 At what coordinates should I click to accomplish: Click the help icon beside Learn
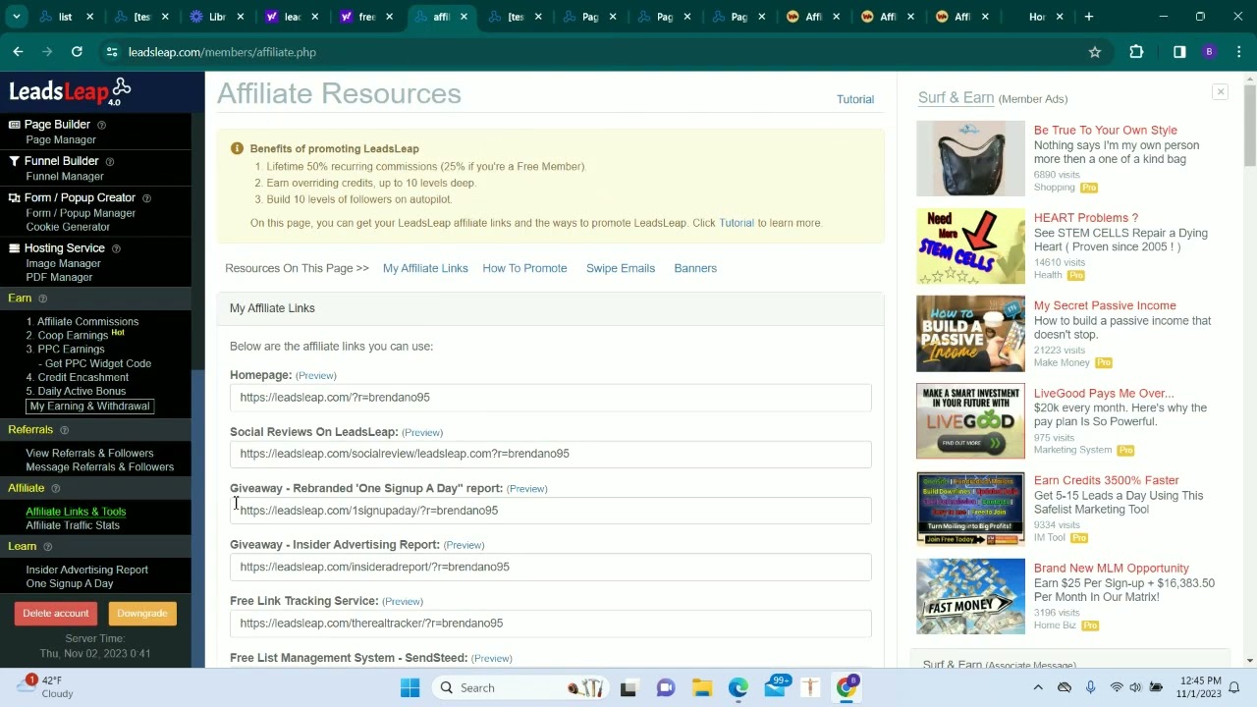pyautogui.click(x=47, y=546)
